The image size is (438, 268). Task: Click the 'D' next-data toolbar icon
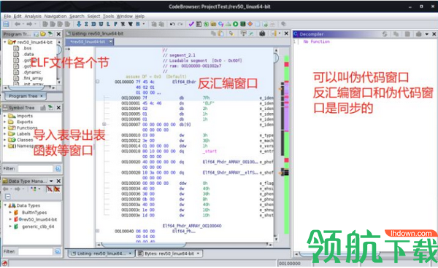[x=93, y=24]
